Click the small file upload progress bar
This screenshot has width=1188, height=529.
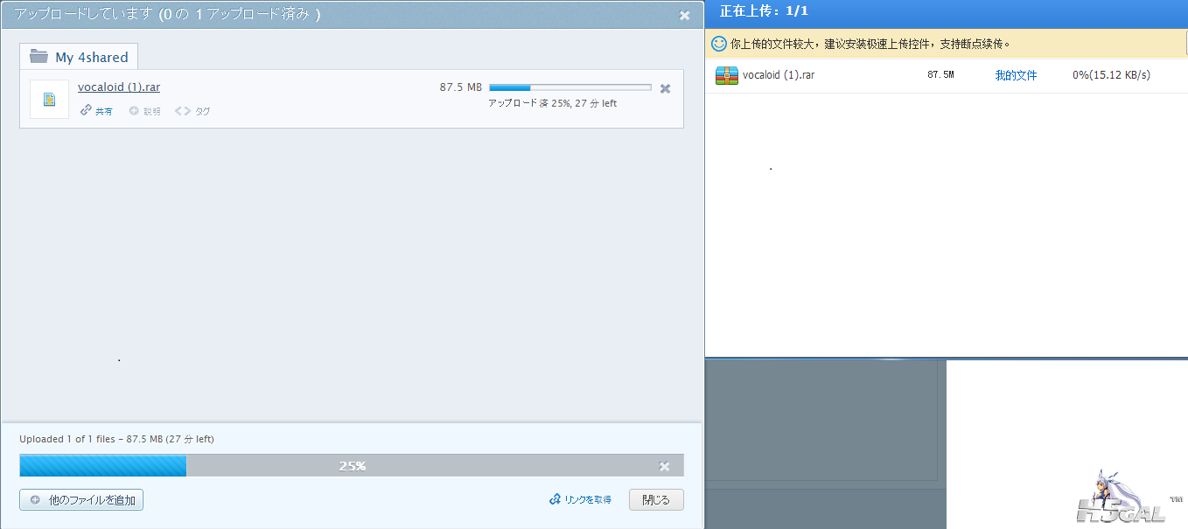coord(570,87)
